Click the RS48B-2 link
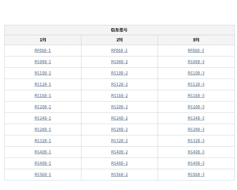This screenshot has height=190, width=237. coord(119,163)
